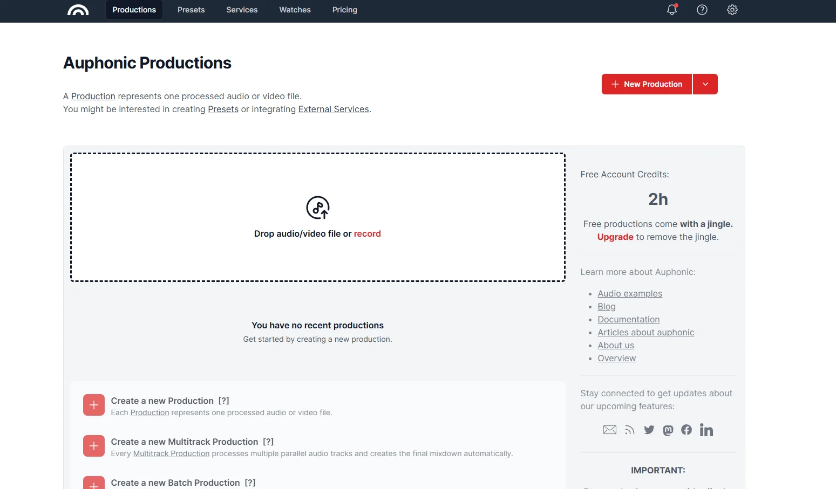Open the RSS feed icon
The width and height of the screenshot is (836, 489).
(x=630, y=430)
